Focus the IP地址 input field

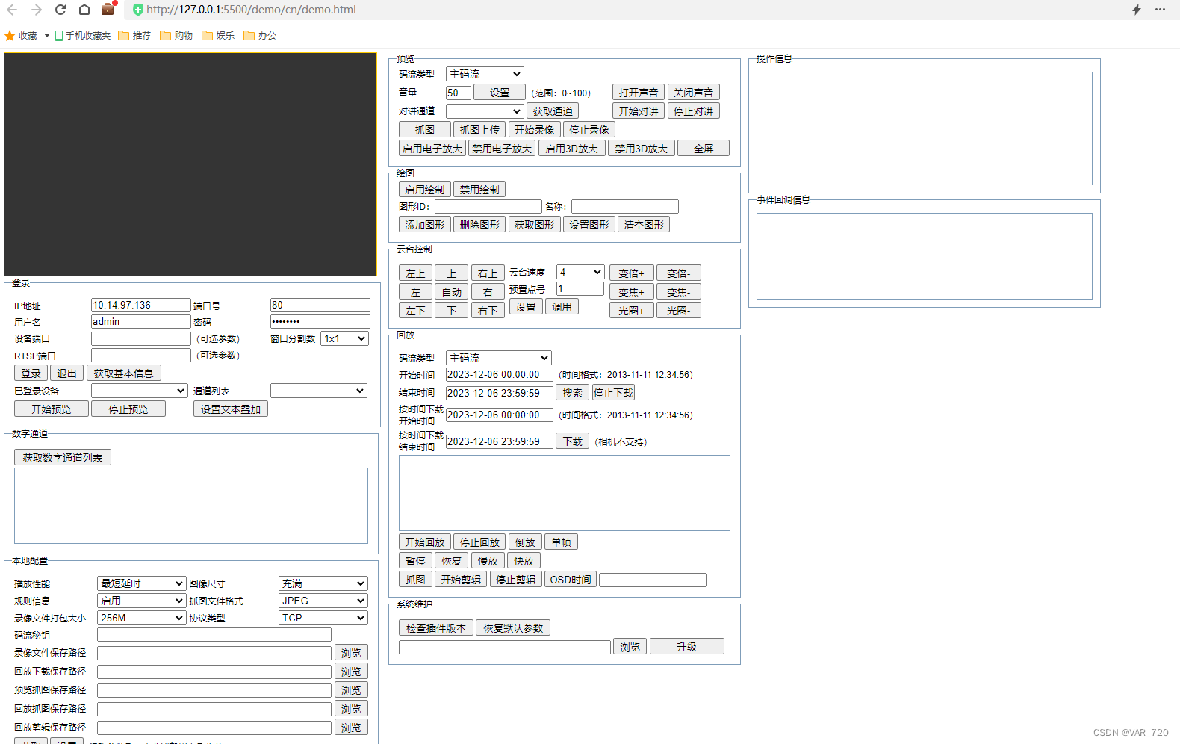(x=140, y=305)
